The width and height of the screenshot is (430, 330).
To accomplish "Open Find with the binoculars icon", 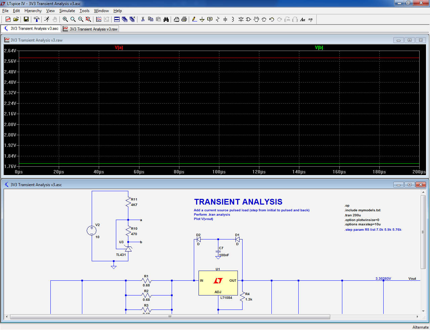I will [166, 19].
